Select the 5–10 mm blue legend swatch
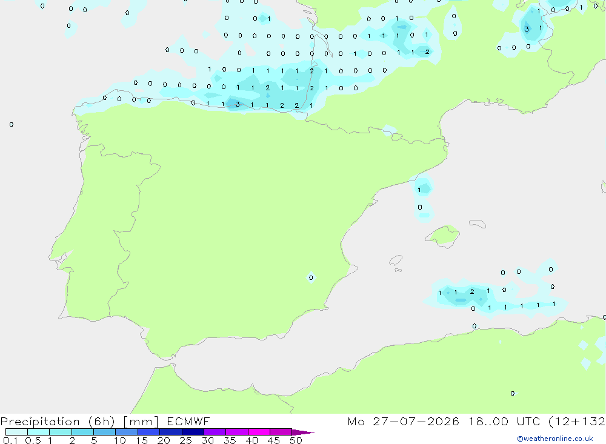This screenshot has width=606, height=444. [105, 432]
